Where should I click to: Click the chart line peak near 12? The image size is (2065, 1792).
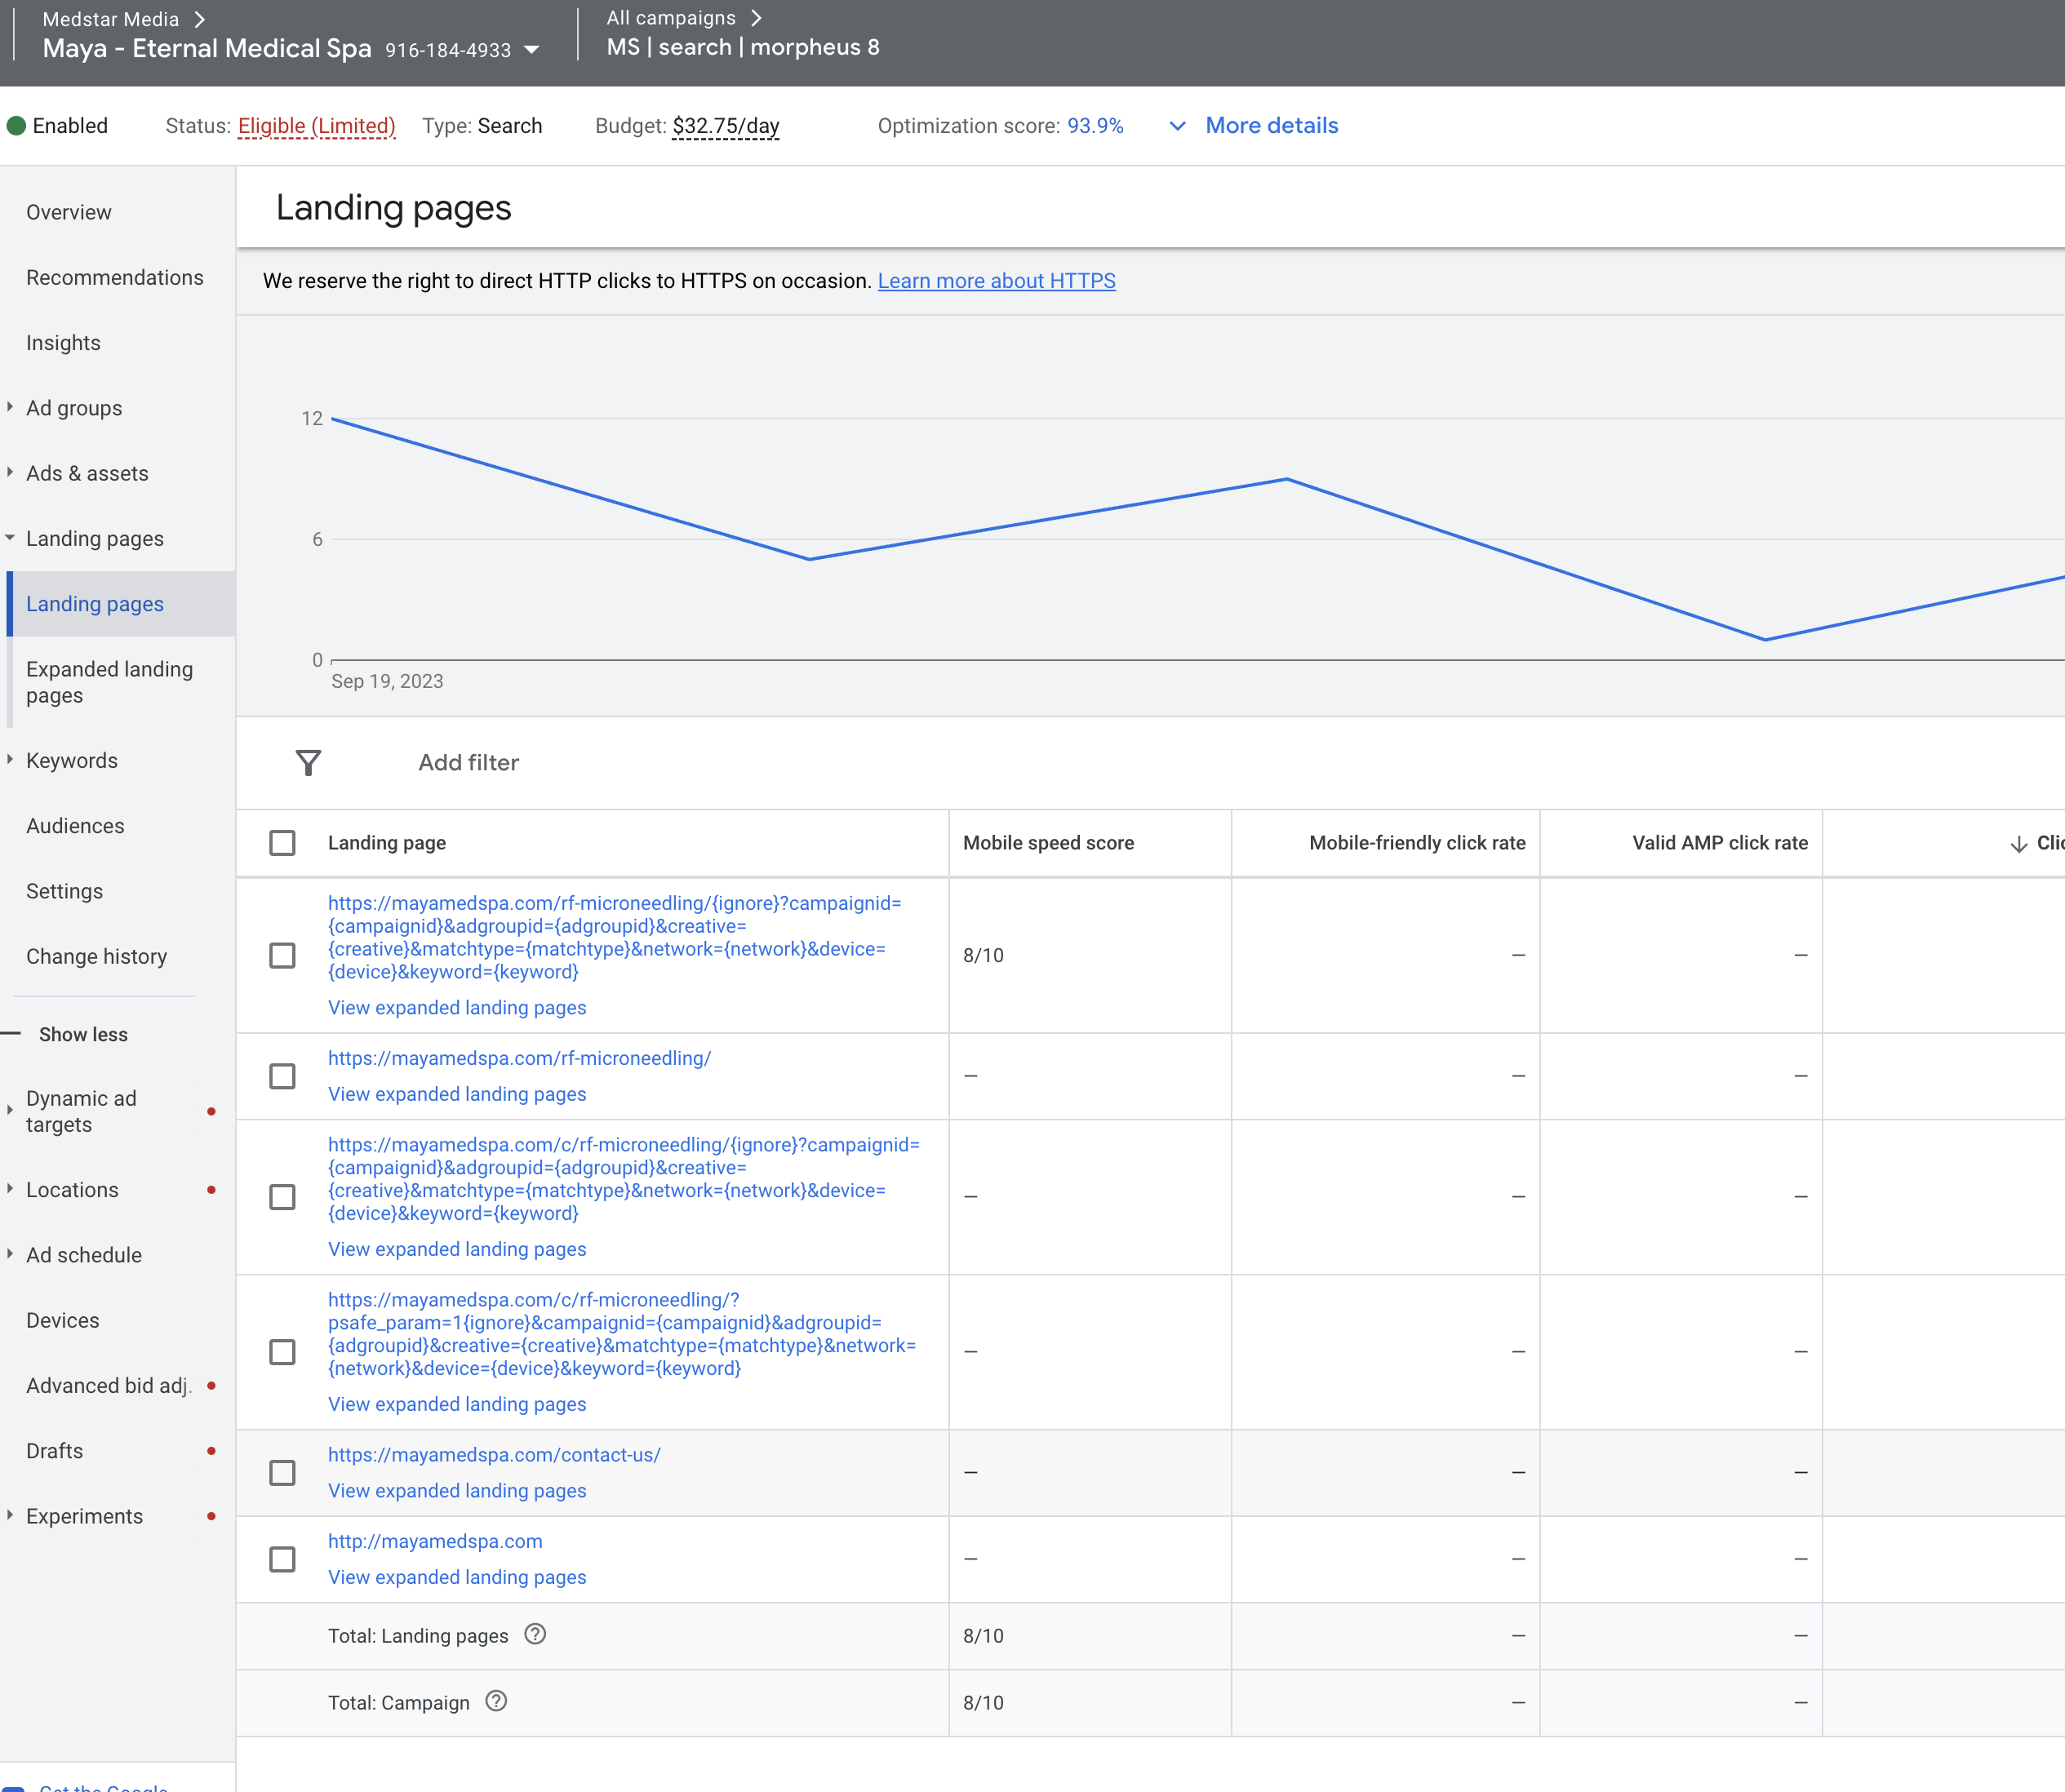click(x=333, y=419)
